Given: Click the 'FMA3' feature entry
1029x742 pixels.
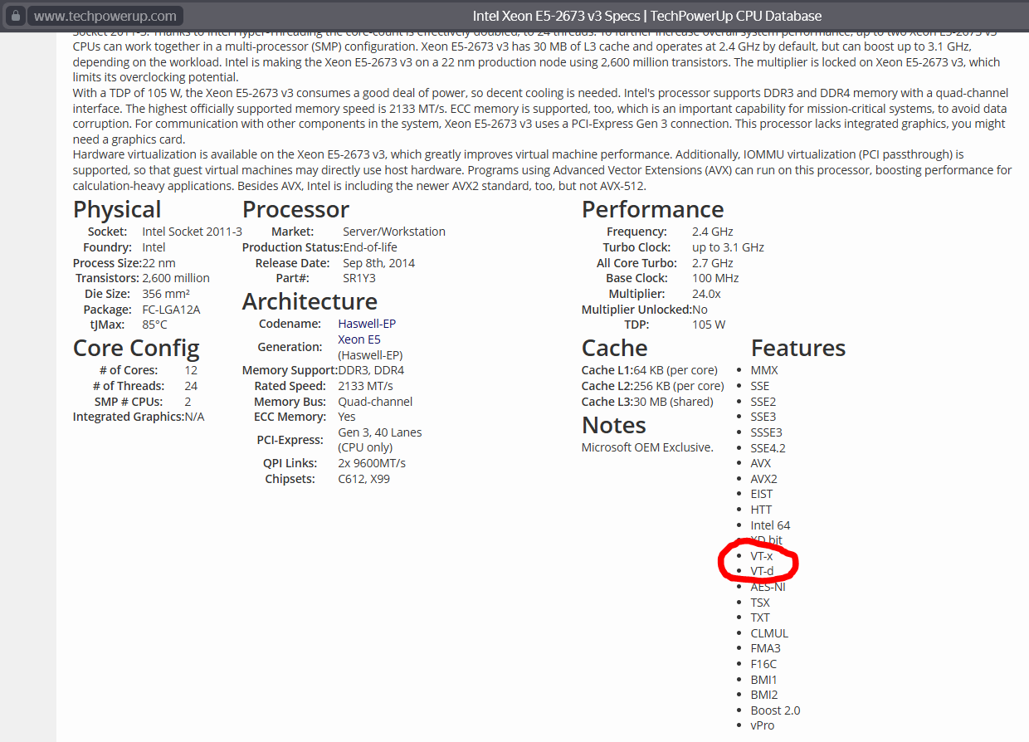Looking at the screenshot, I should pos(765,648).
